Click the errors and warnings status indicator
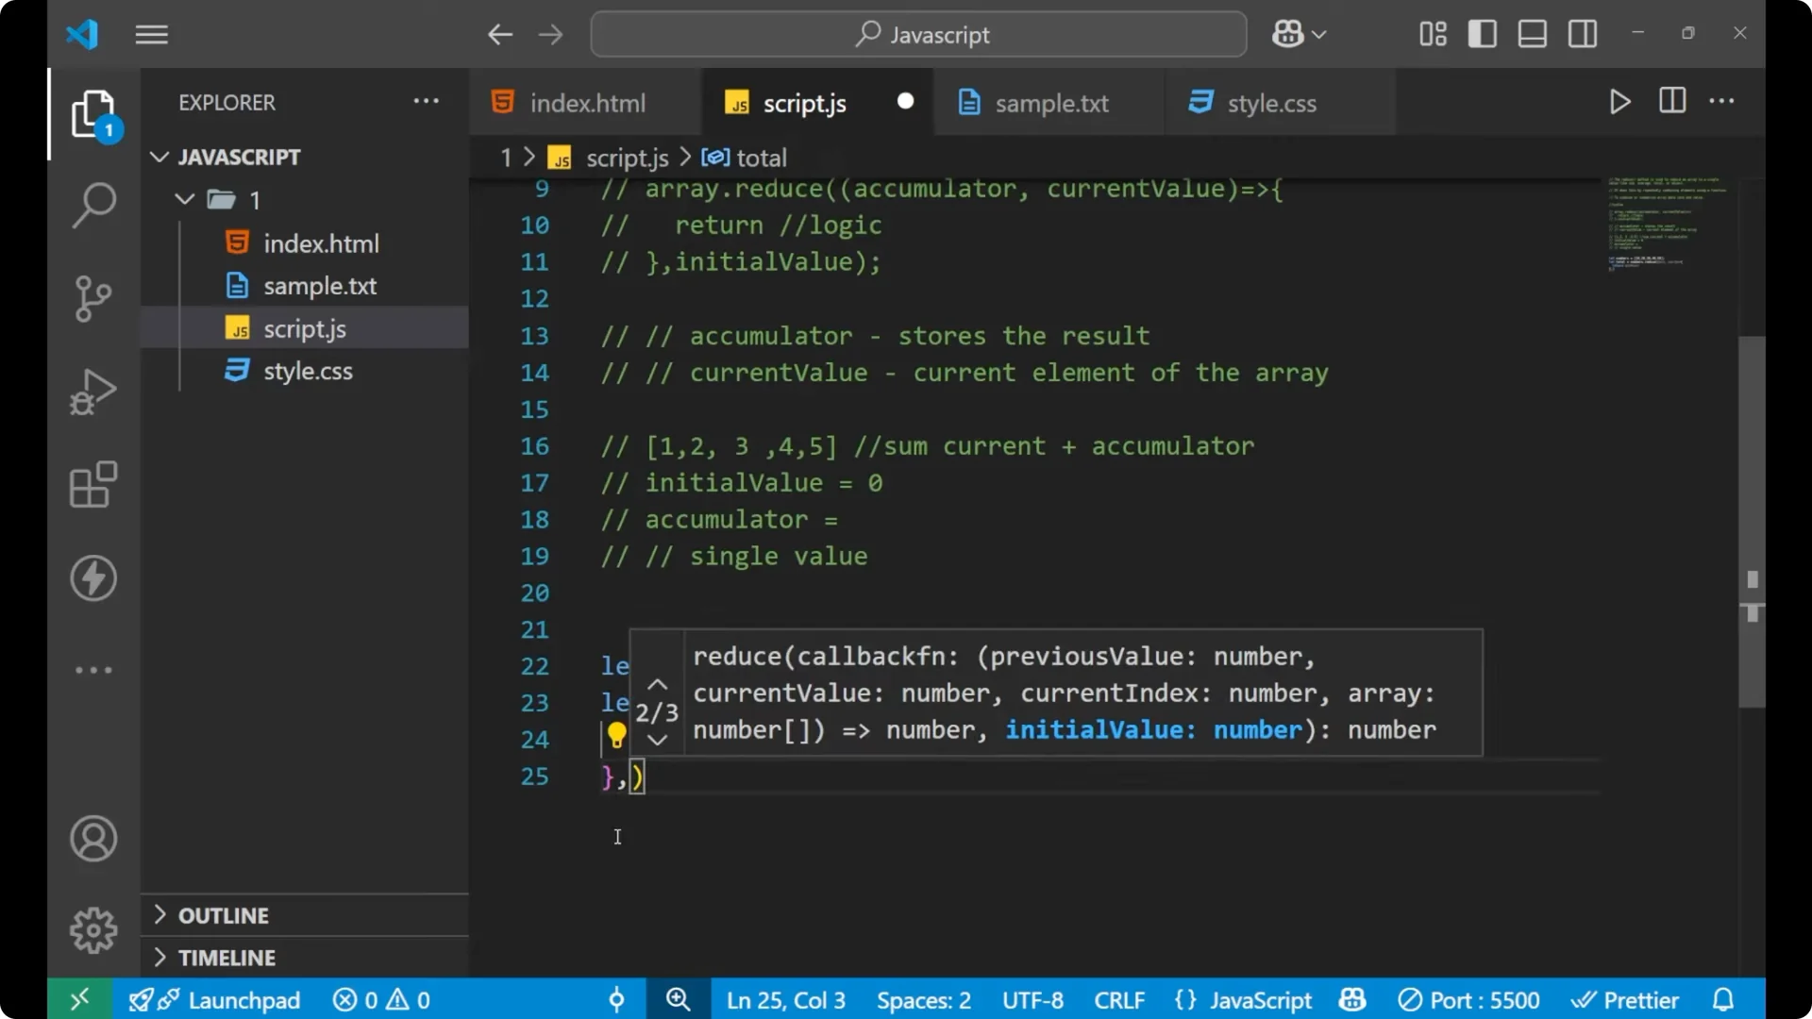 380,999
